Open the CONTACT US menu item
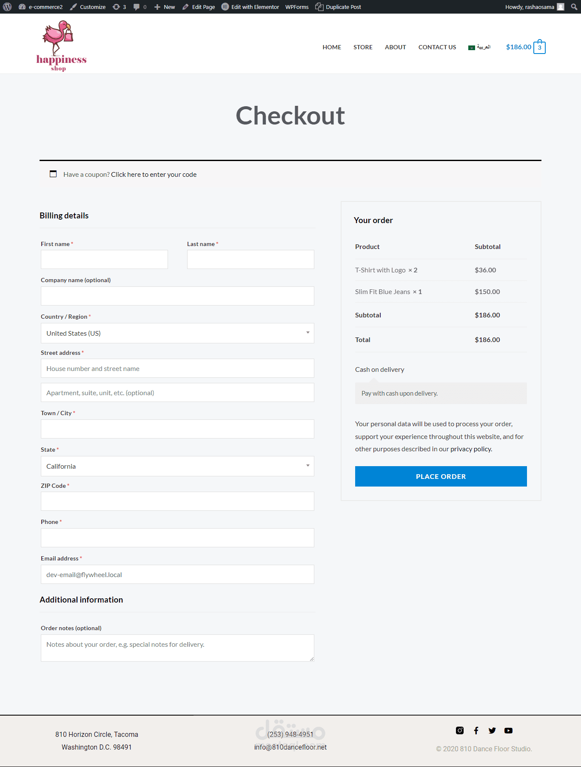The width and height of the screenshot is (581, 767). [x=437, y=47]
